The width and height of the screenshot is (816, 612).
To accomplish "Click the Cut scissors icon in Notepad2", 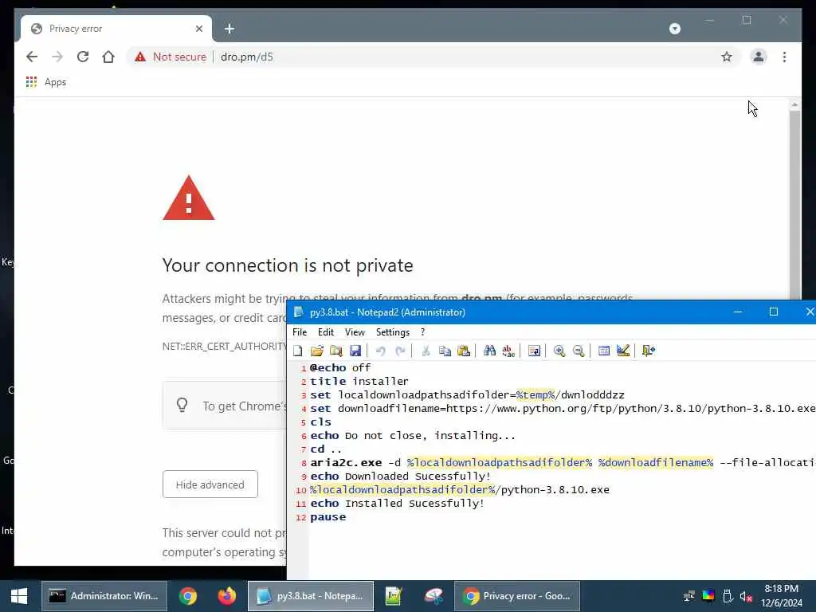I will (x=426, y=351).
